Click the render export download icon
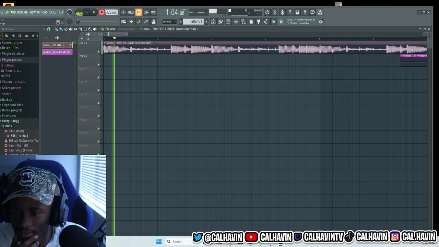 (x=320, y=12)
